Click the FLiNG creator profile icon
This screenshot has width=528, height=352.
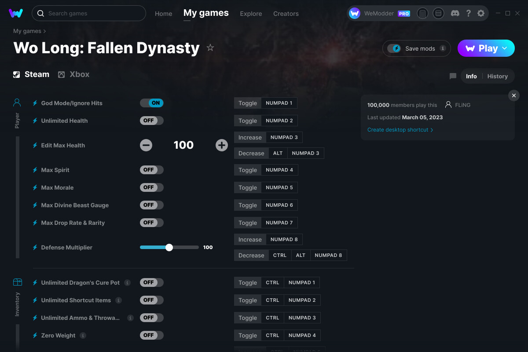click(448, 105)
